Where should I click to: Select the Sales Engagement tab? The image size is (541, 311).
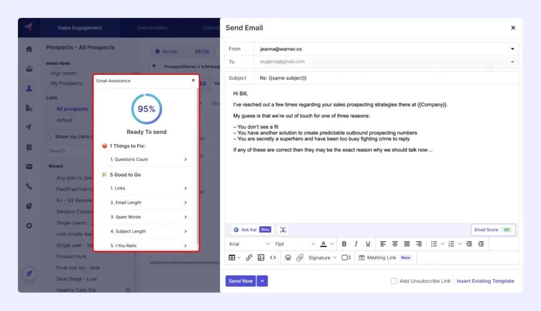tap(80, 27)
